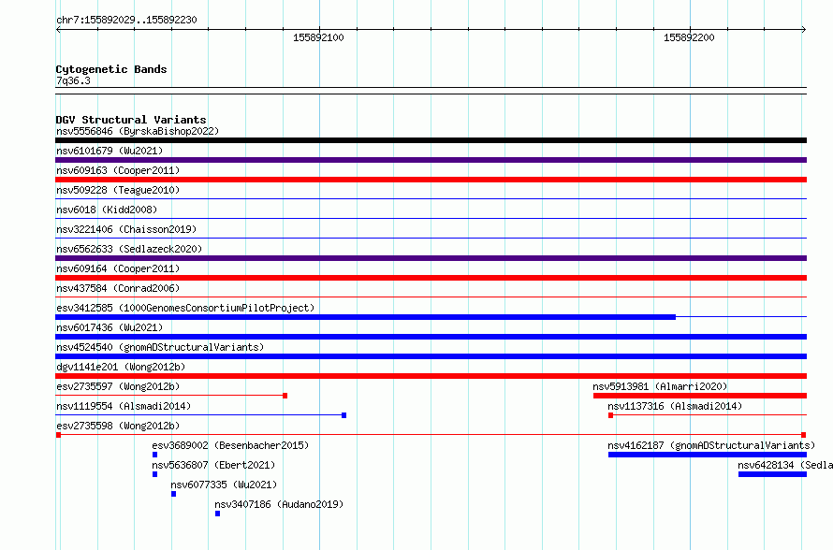Click the 7q36.3 band label
The height and width of the screenshot is (550, 833).
pos(73,80)
